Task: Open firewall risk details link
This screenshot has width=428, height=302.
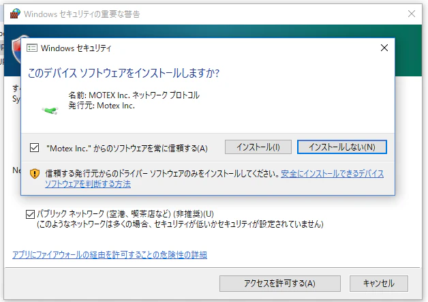Action: click(110, 255)
